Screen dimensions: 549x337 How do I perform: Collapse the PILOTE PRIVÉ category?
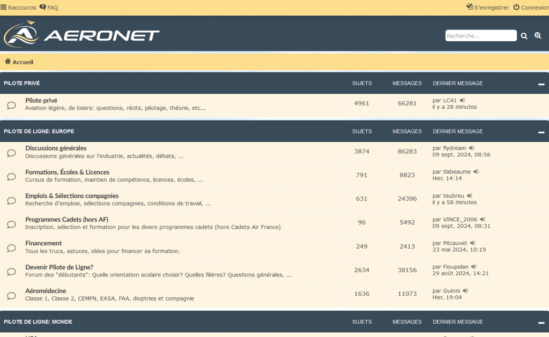click(543, 83)
